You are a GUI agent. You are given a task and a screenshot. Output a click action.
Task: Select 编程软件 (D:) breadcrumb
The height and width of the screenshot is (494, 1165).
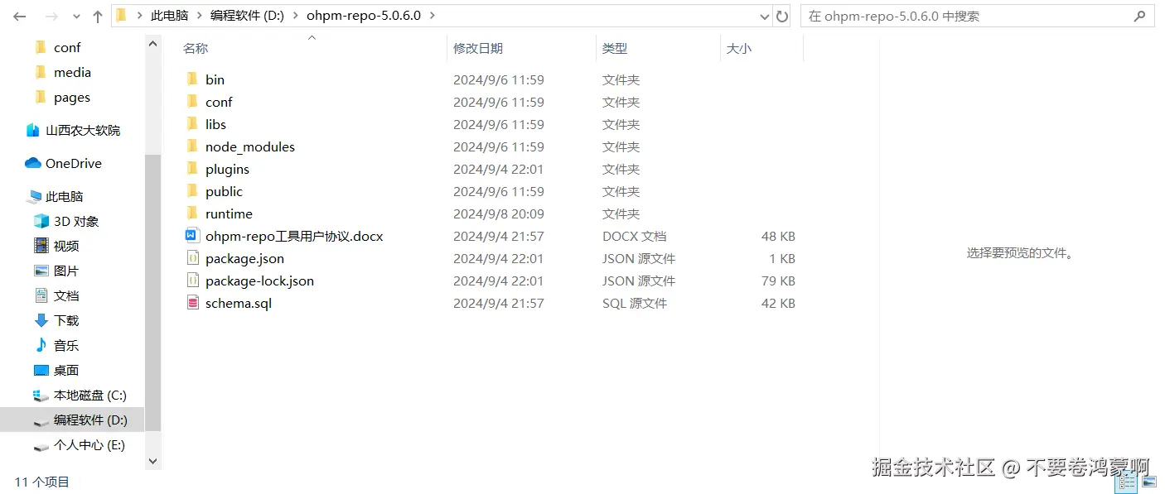pos(247,16)
